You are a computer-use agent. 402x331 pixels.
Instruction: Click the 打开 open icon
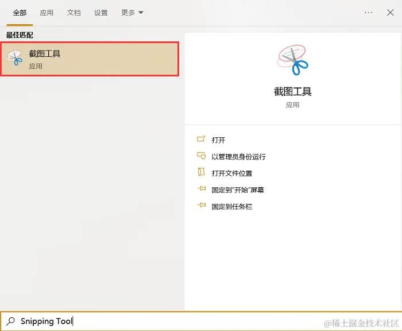pyautogui.click(x=201, y=139)
